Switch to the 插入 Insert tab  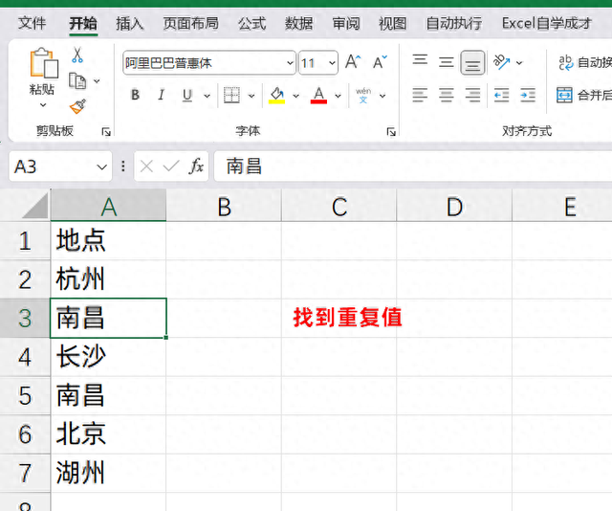pos(130,23)
